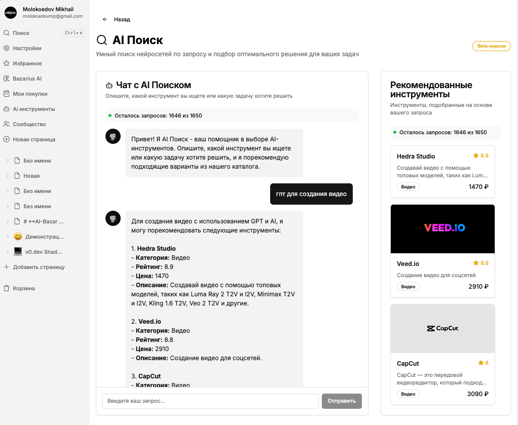Screen dimensions: 518x425
Task: Expand the "Демонстрац..." page chevron
Action: click(x=8, y=237)
